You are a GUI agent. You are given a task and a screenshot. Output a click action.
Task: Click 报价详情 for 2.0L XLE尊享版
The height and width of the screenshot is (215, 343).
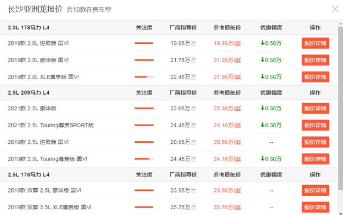tap(315, 77)
